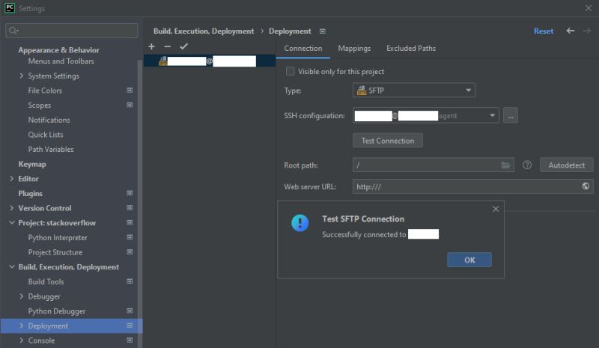This screenshot has height=348, width=599.
Task: Open Project Structure settings
Action: coord(55,252)
